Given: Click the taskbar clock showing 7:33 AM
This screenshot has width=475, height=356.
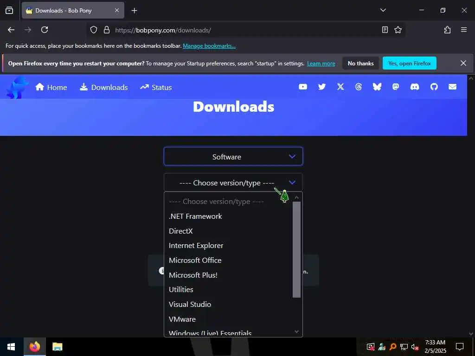Looking at the screenshot, I should [x=435, y=347].
